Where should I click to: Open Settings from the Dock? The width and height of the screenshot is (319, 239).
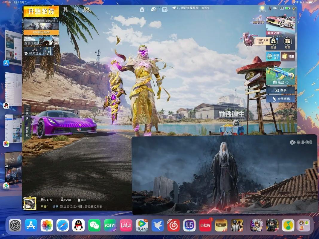[x=15, y=225]
